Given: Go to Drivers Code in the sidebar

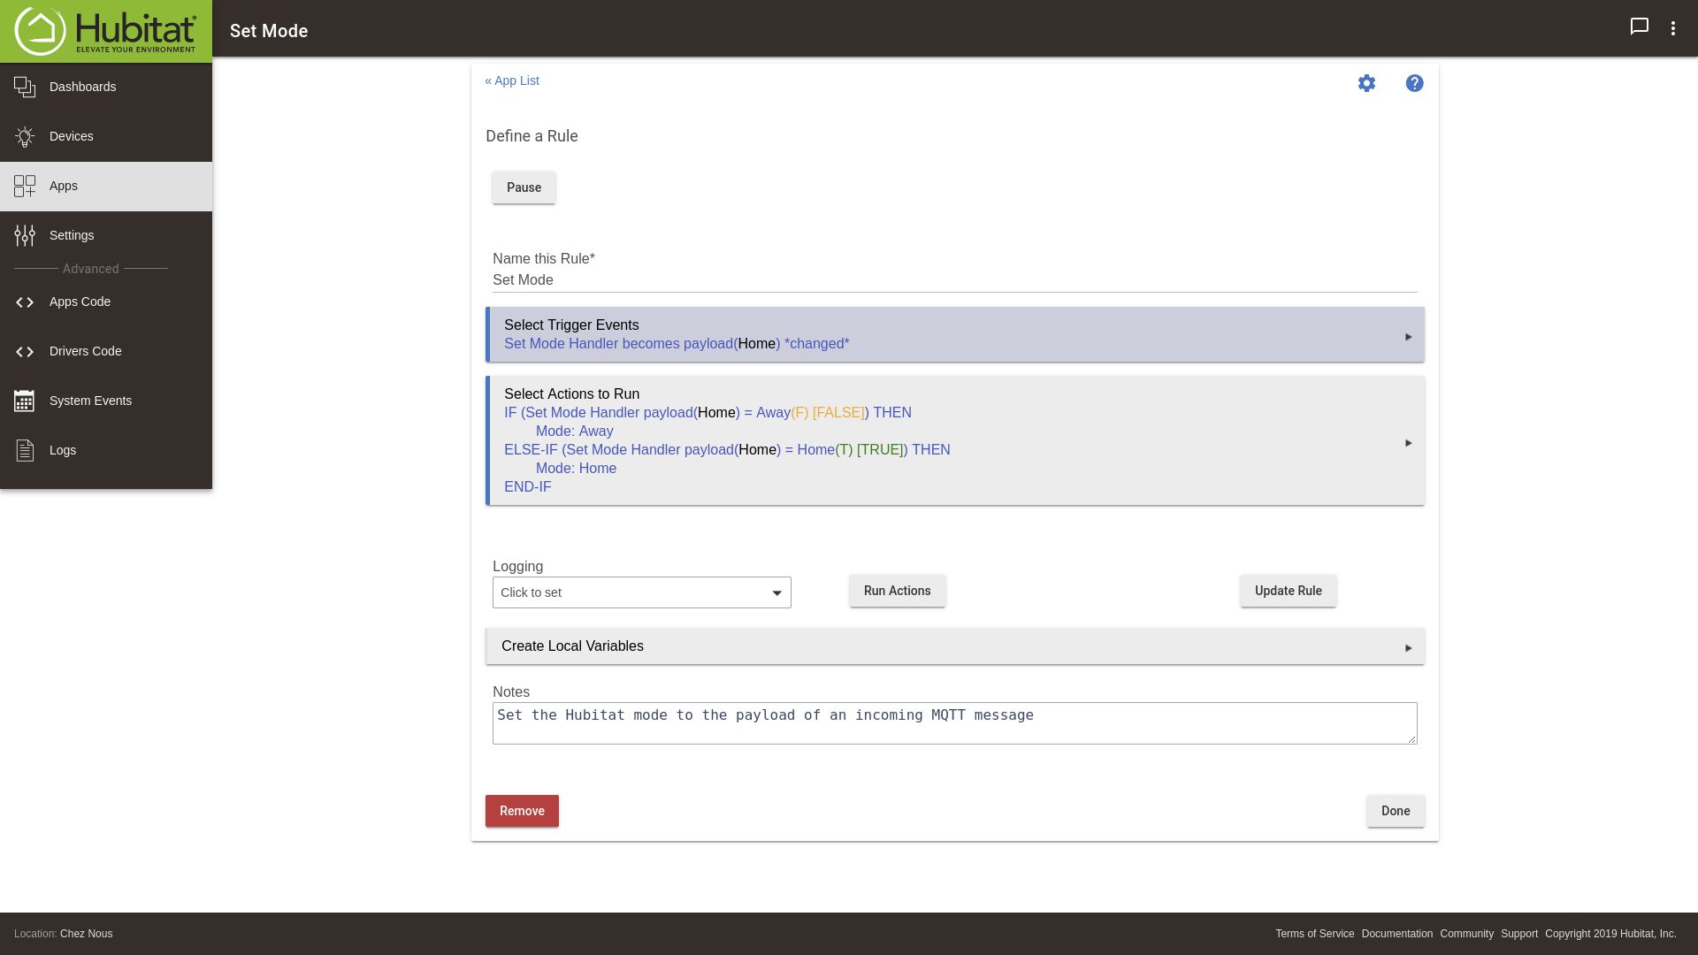Looking at the screenshot, I should click(x=85, y=351).
